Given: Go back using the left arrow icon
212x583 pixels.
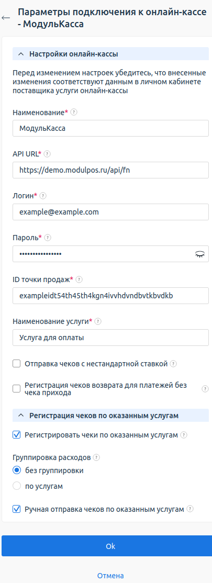Looking at the screenshot, I should pyautogui.click(x=6, y=17).
